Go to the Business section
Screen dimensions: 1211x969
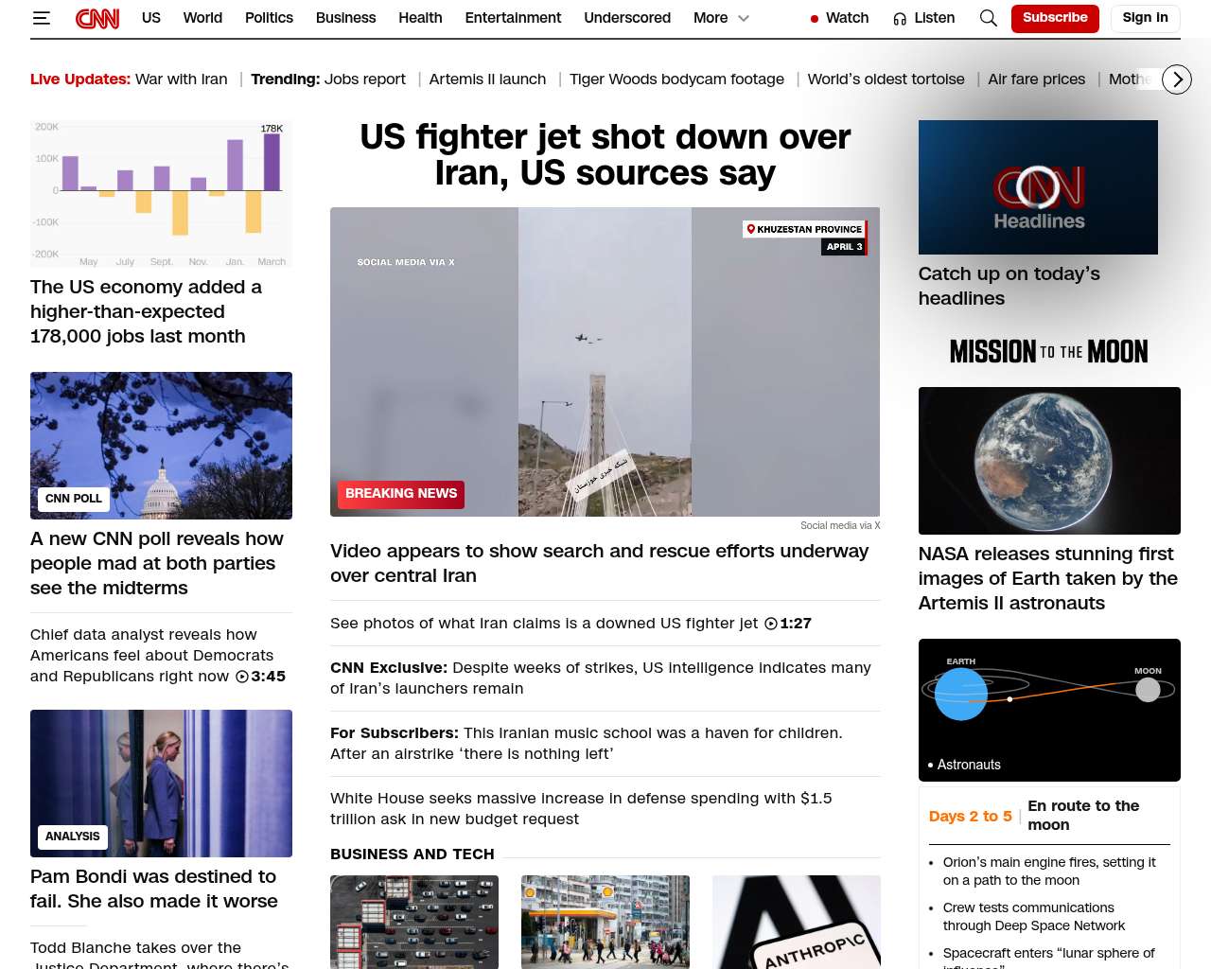tap(345, 18)
